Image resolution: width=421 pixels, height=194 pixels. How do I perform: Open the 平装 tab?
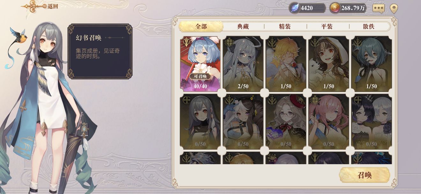tap(327, 26)
